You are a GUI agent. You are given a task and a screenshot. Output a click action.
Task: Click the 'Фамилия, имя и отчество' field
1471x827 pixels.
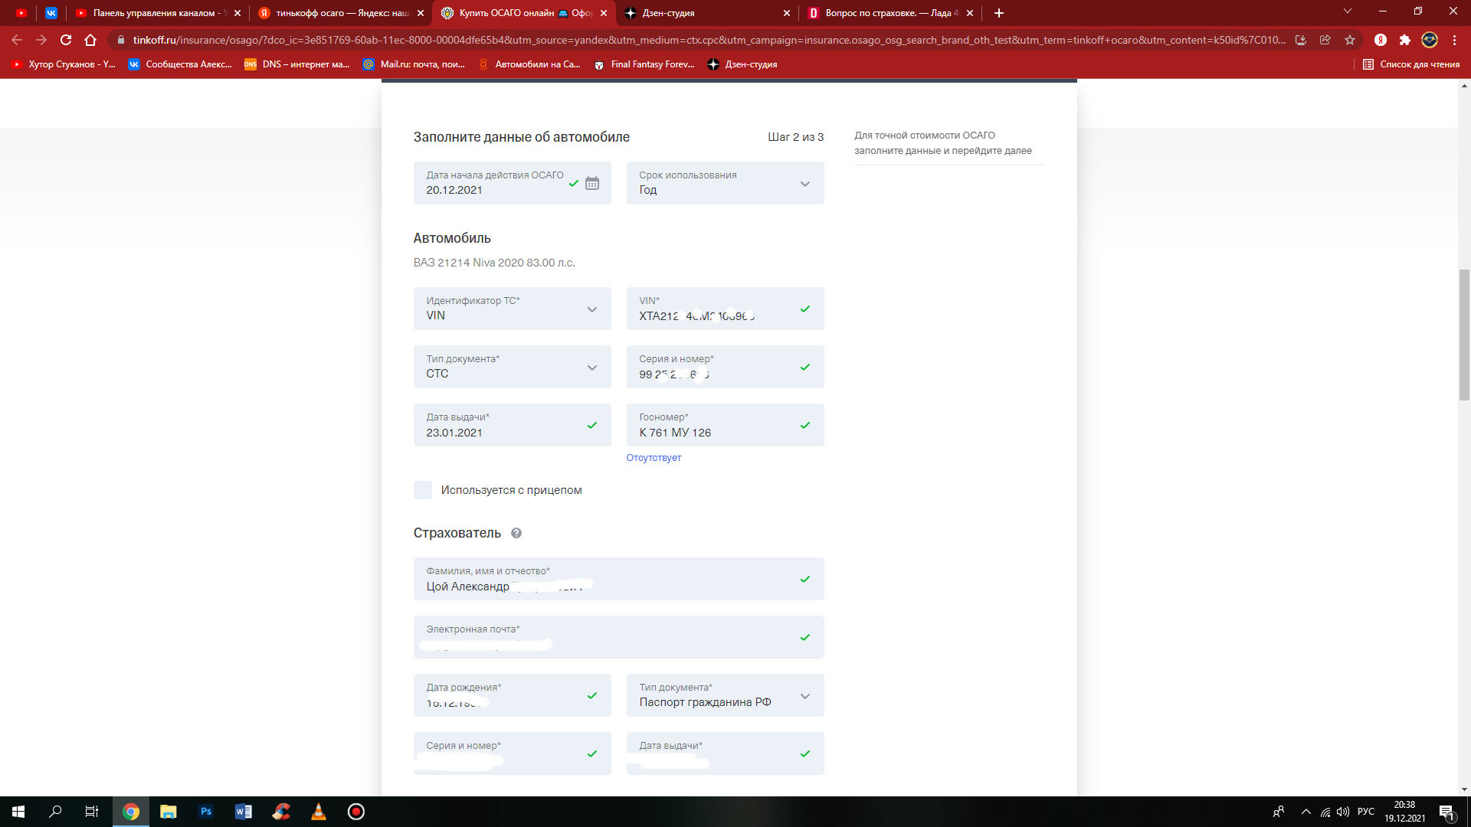(618, 579)
